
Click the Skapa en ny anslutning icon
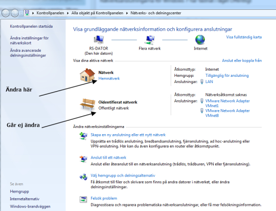83,136
